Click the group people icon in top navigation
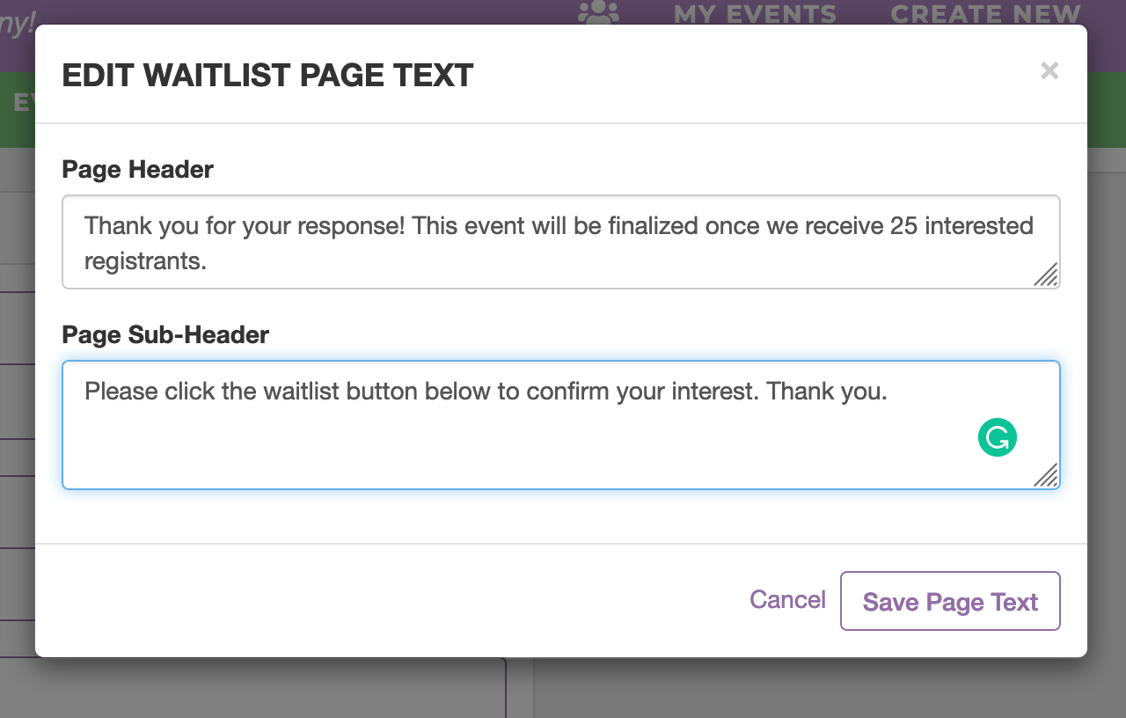This screenshot has width=1126, height=718. tap(598, 13)
